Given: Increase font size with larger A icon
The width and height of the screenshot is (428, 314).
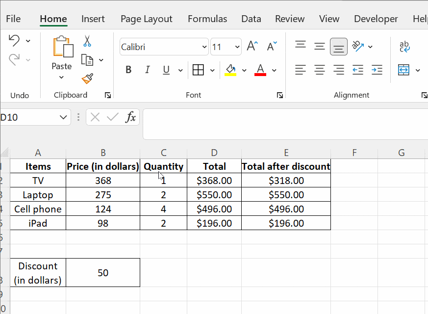Looking at the screenshot, I should tap(252, 47).
